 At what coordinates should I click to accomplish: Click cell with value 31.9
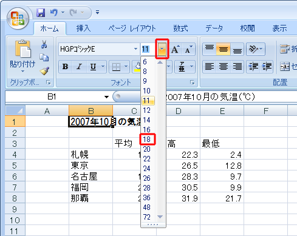[178, 198]
